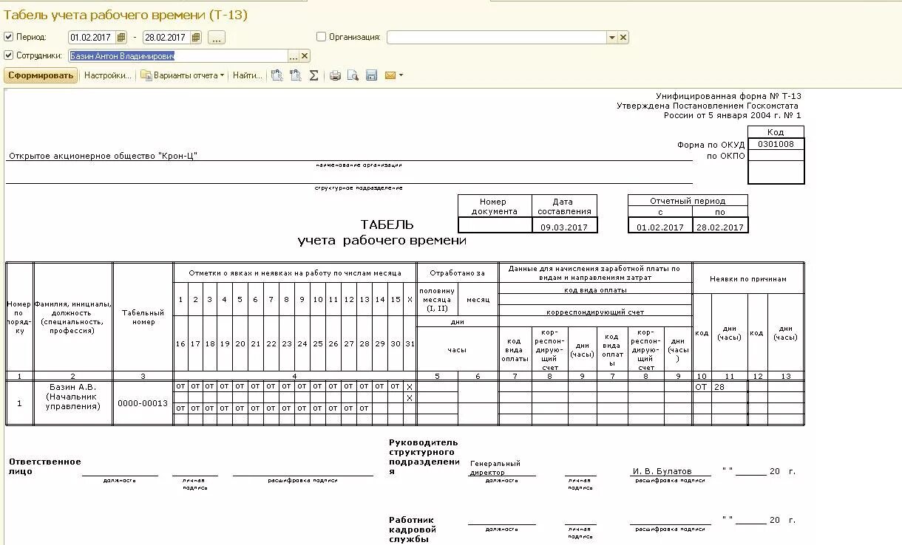
Task: Select the absence code cell ОТ in column 10
Action: coord(702,387)
